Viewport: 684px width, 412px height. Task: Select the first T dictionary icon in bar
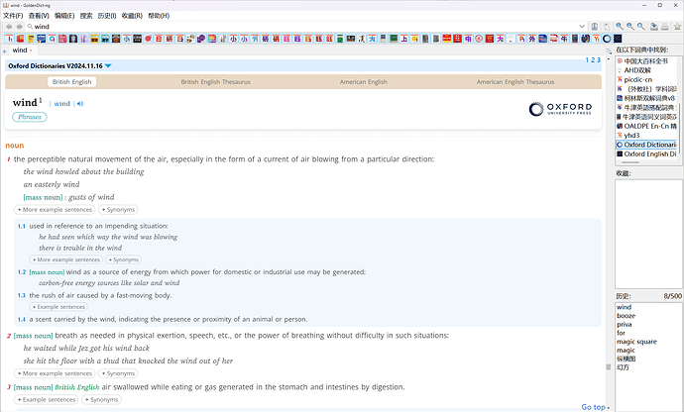(9, 39)
